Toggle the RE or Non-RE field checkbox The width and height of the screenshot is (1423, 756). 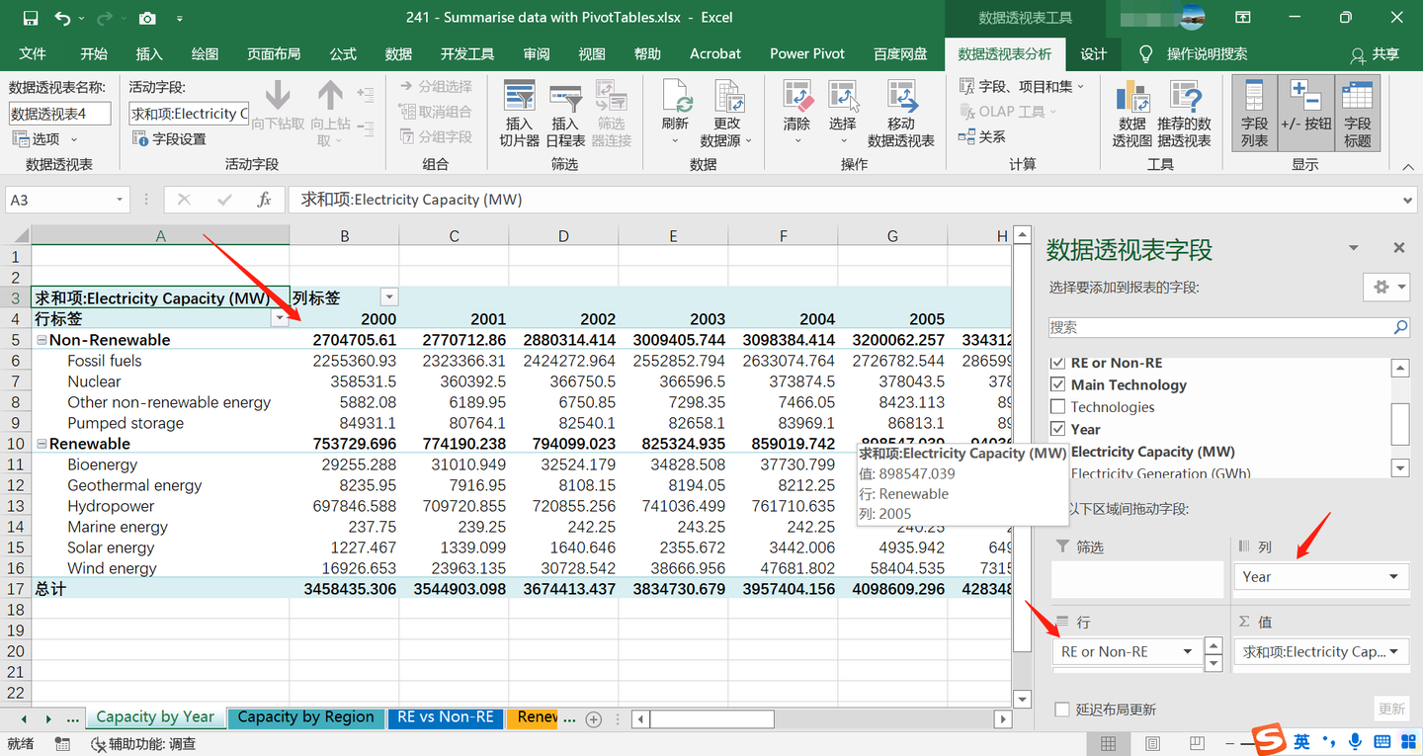[x=1057, y=363]
